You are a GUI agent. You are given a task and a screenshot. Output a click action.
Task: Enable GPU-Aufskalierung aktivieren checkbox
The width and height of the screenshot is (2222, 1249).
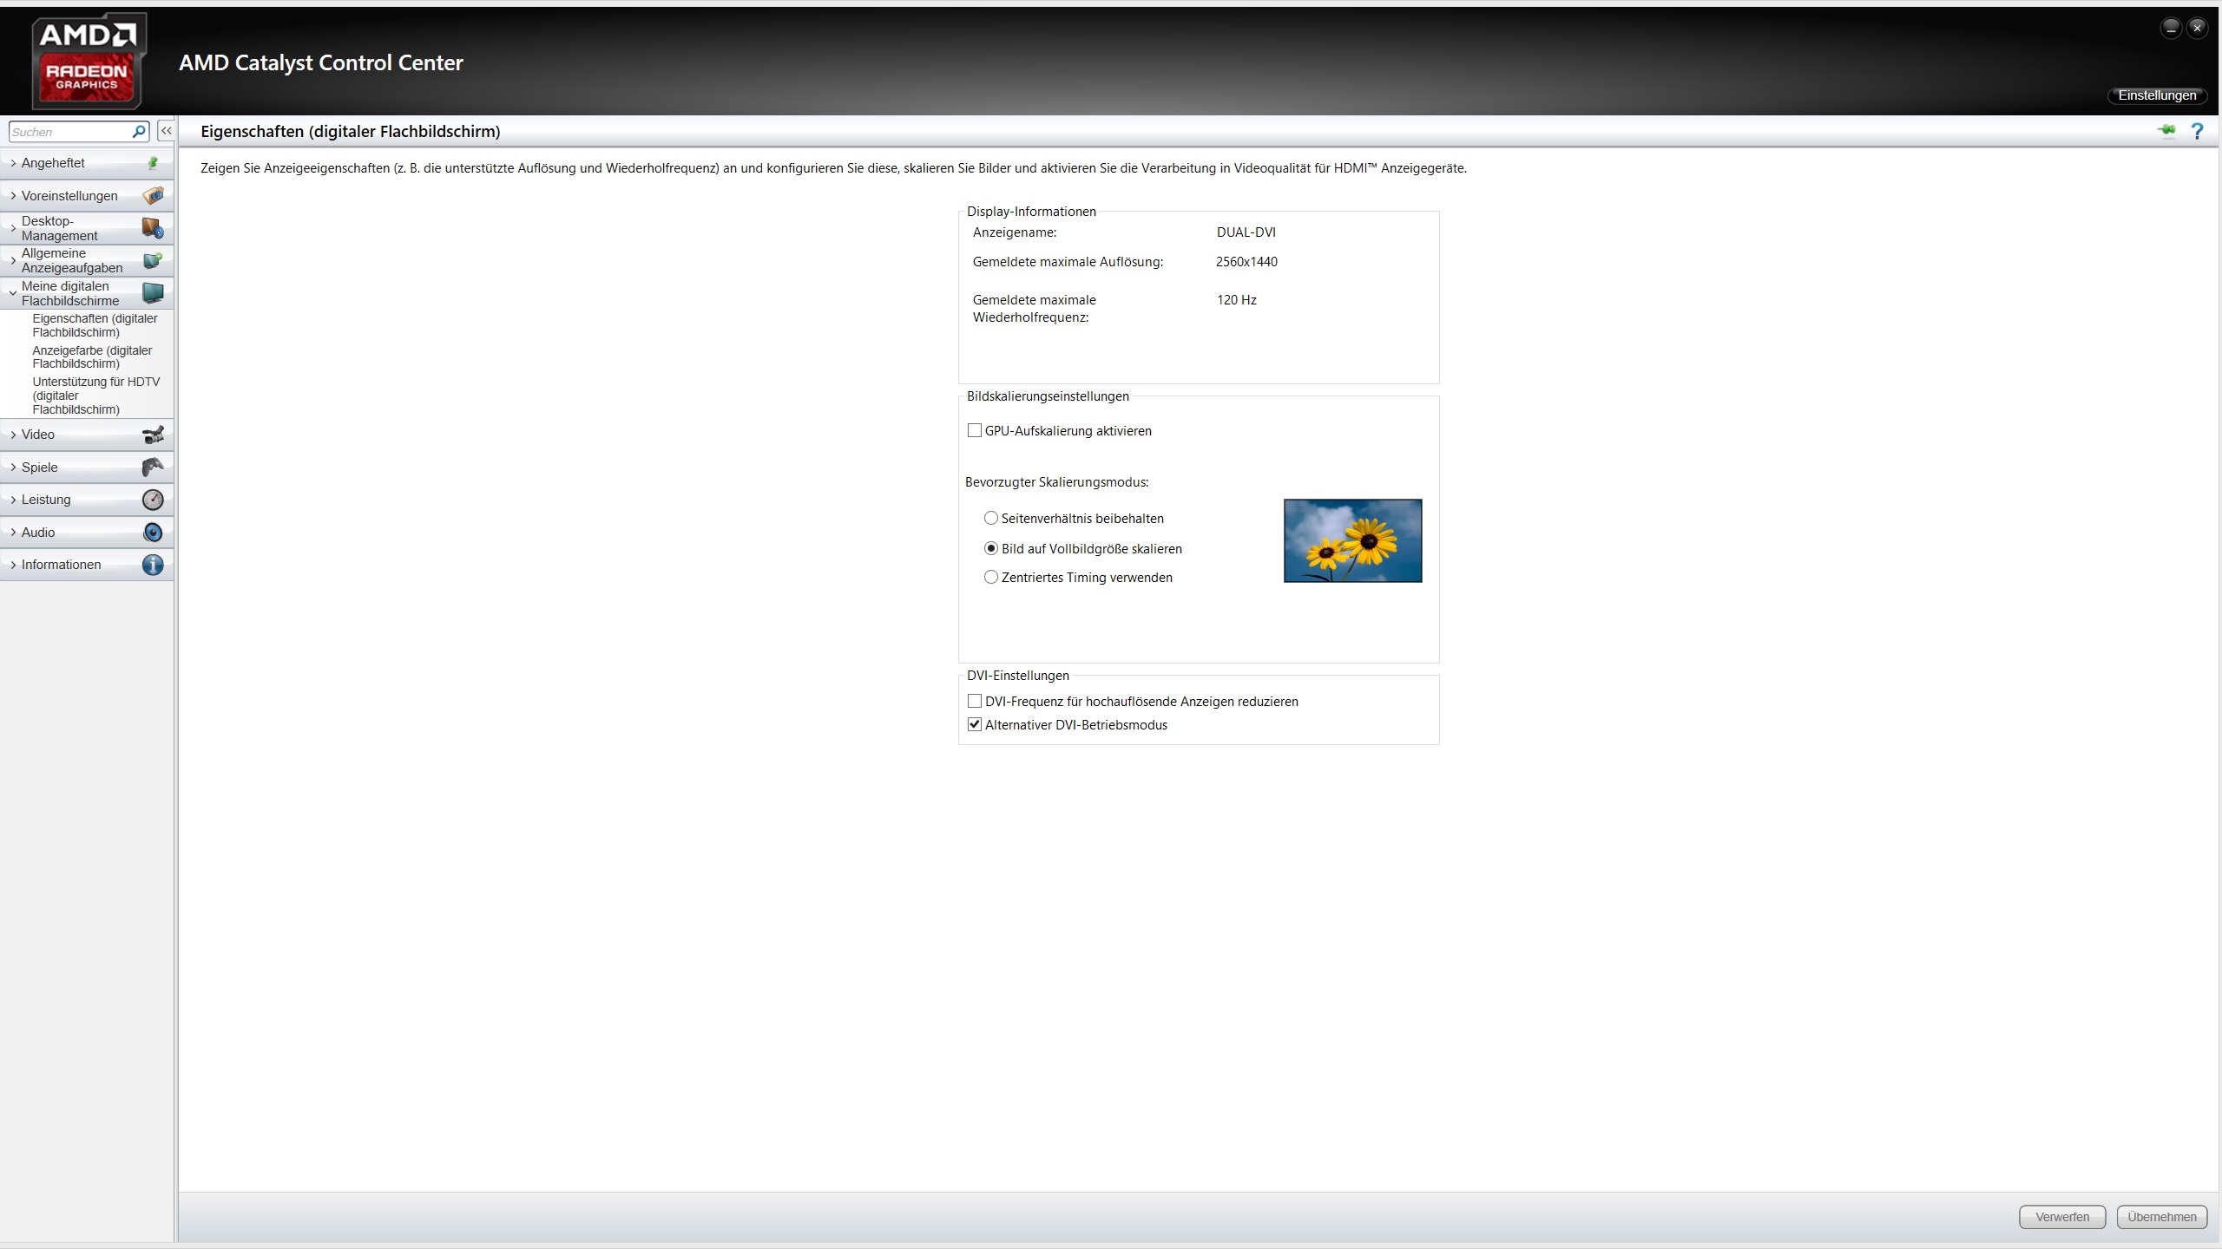tap(975, 431)
